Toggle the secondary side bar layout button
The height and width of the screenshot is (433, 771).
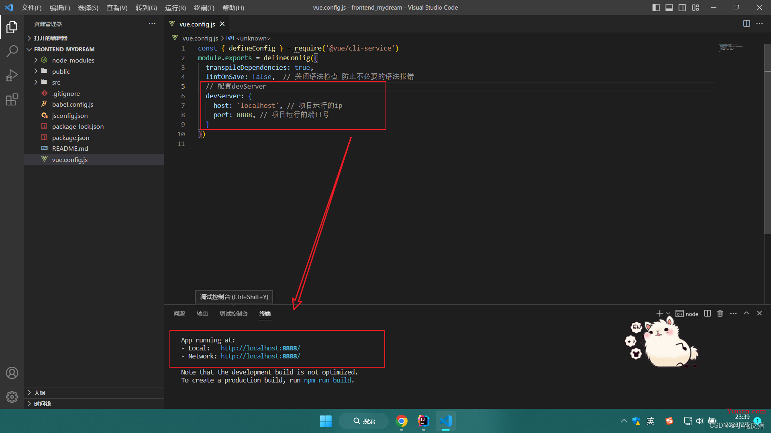point(682,8)
